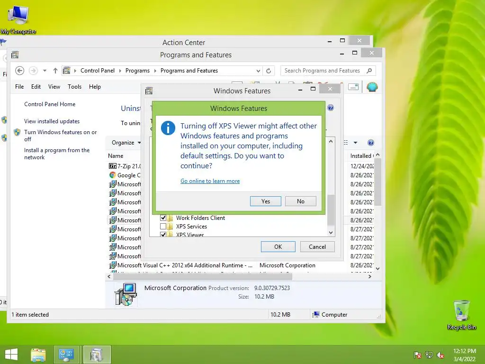
Task: Click the features list scroll down arrow
Action: tap(331, 232)
